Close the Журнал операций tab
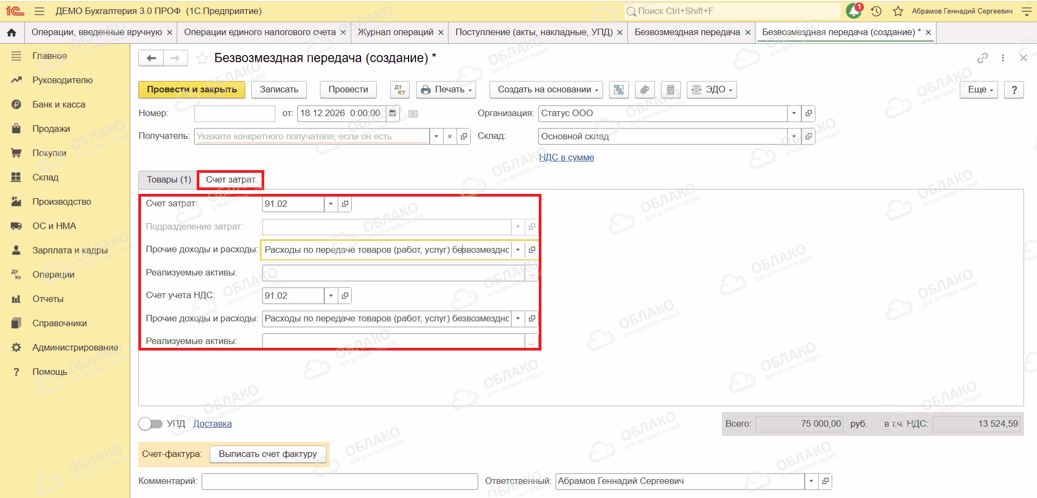1037x498 pixels. [441, 32]
